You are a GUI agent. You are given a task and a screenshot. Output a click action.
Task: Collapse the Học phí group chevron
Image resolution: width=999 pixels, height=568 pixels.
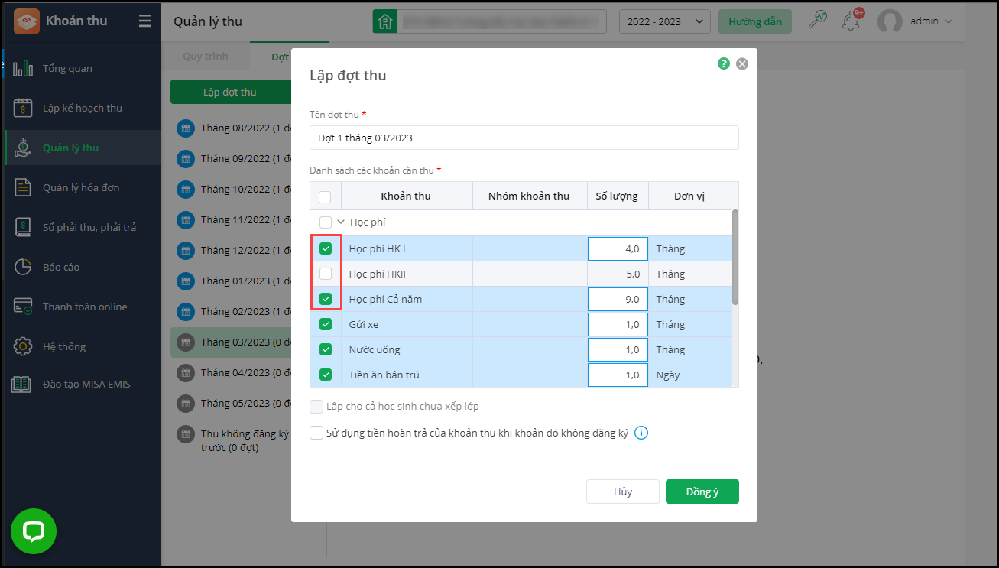341,222
